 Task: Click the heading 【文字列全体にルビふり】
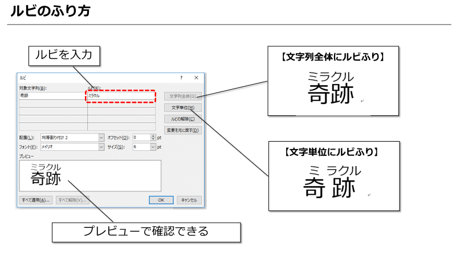coord(333,57)
